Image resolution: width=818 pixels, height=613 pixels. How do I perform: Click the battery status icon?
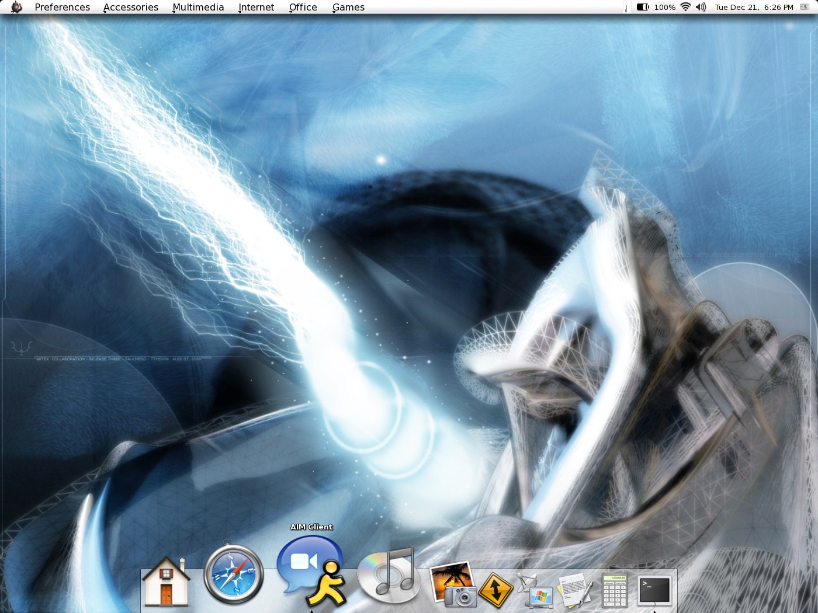coord(643,7)
